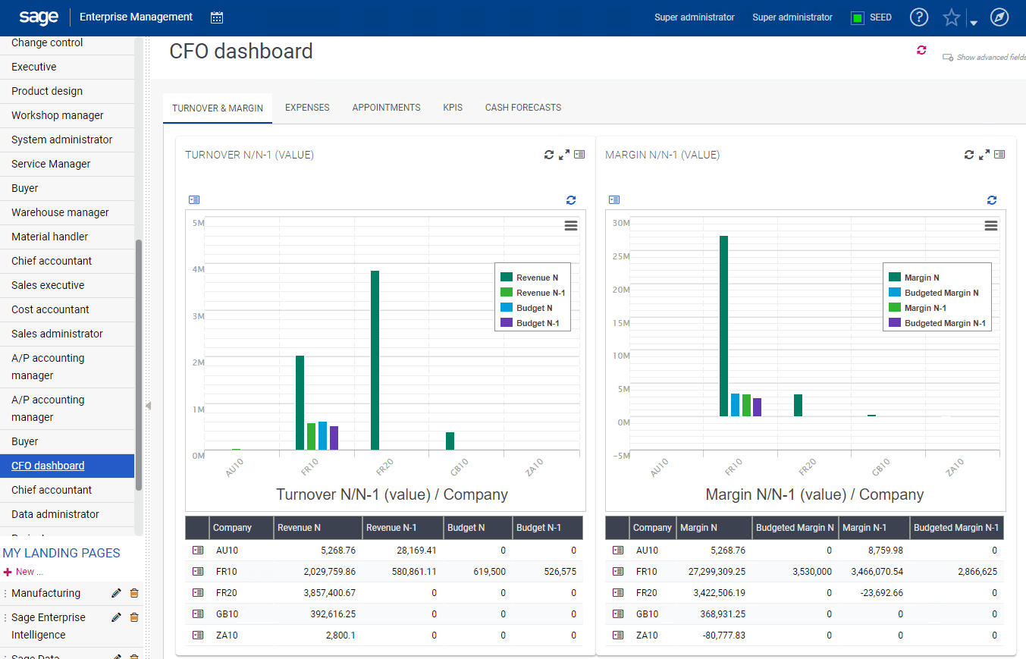Switch to the KPIs tab
The height and width of the screenshot is (659, 1026).
(x=453, y=108)
